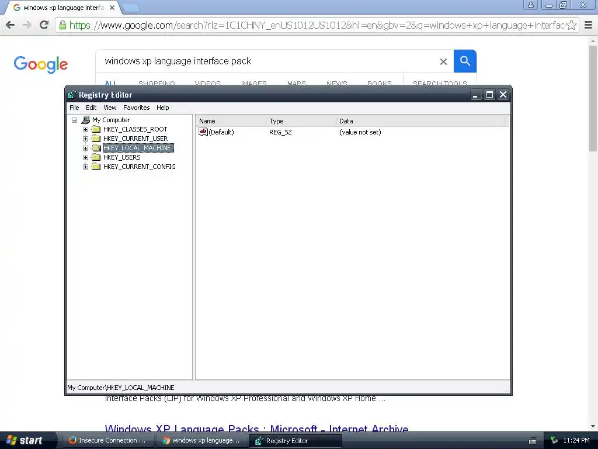Select the (Default) string value icon
Screen dimensions: 598x449
(x=203, y=132)
